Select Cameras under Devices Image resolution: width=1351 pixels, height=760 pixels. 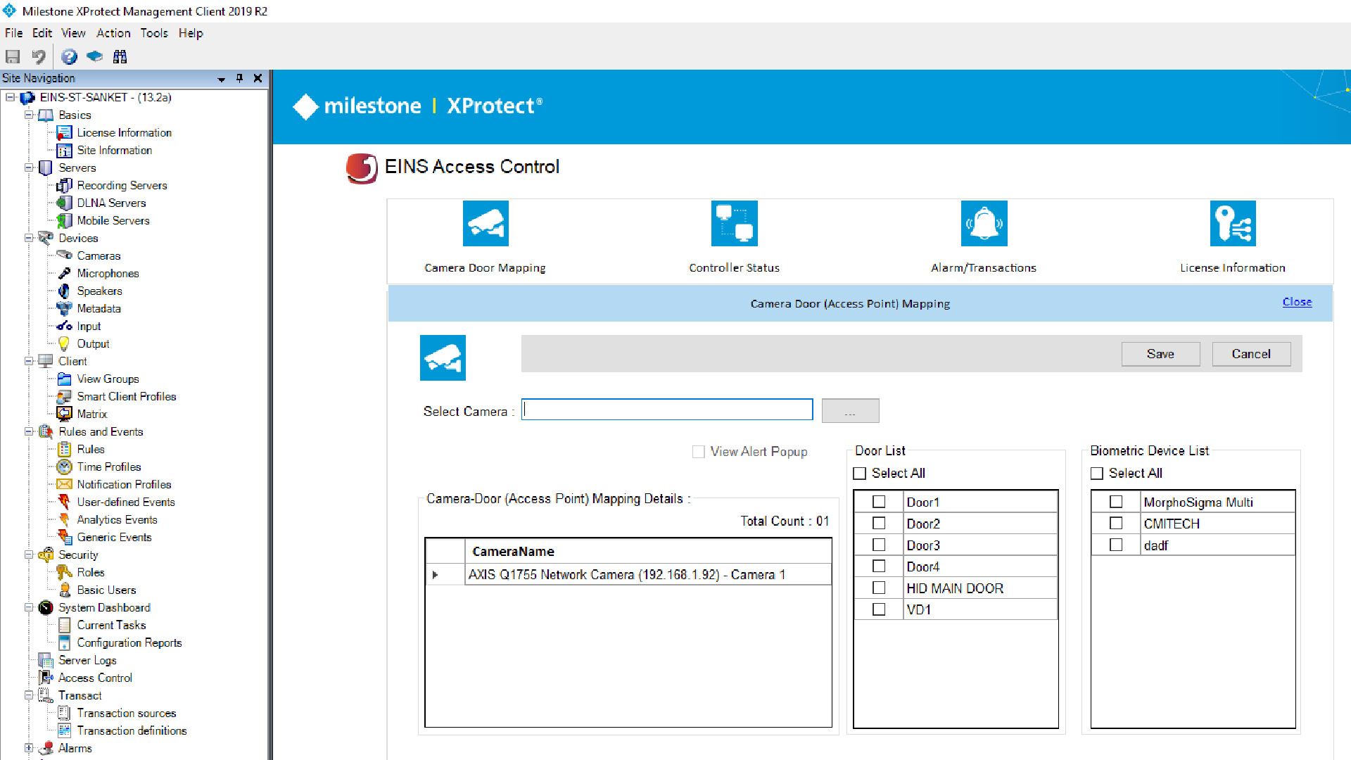point(99,255)
